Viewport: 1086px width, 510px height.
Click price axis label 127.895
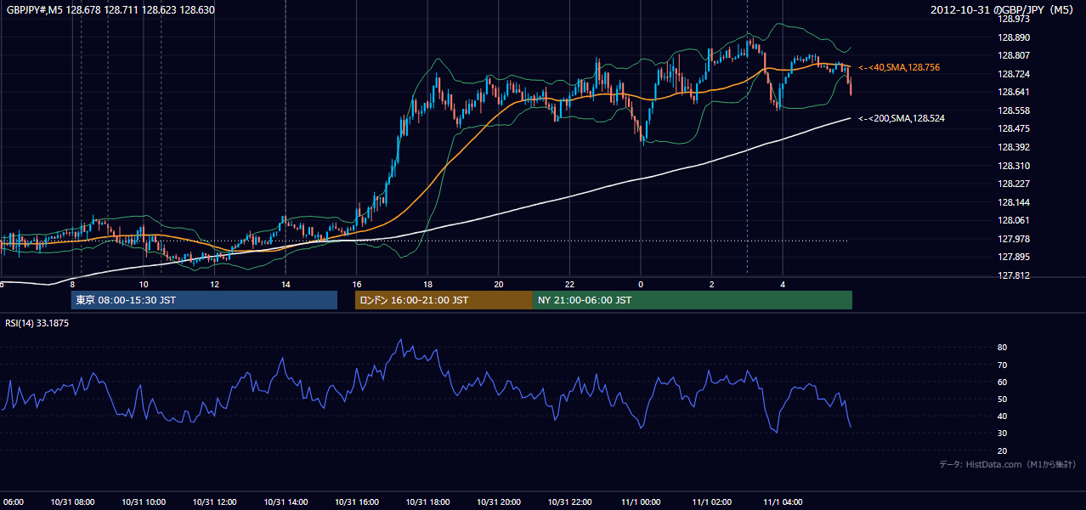click(x=1013, y=257)
